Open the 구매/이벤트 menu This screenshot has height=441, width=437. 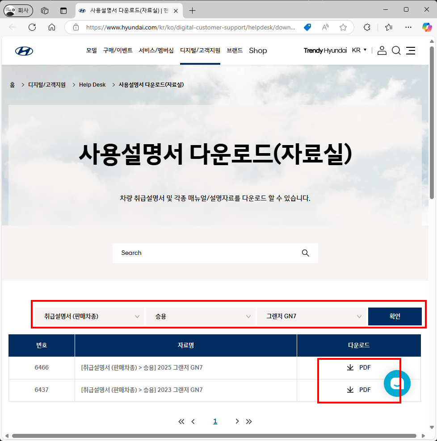(118, 50)
